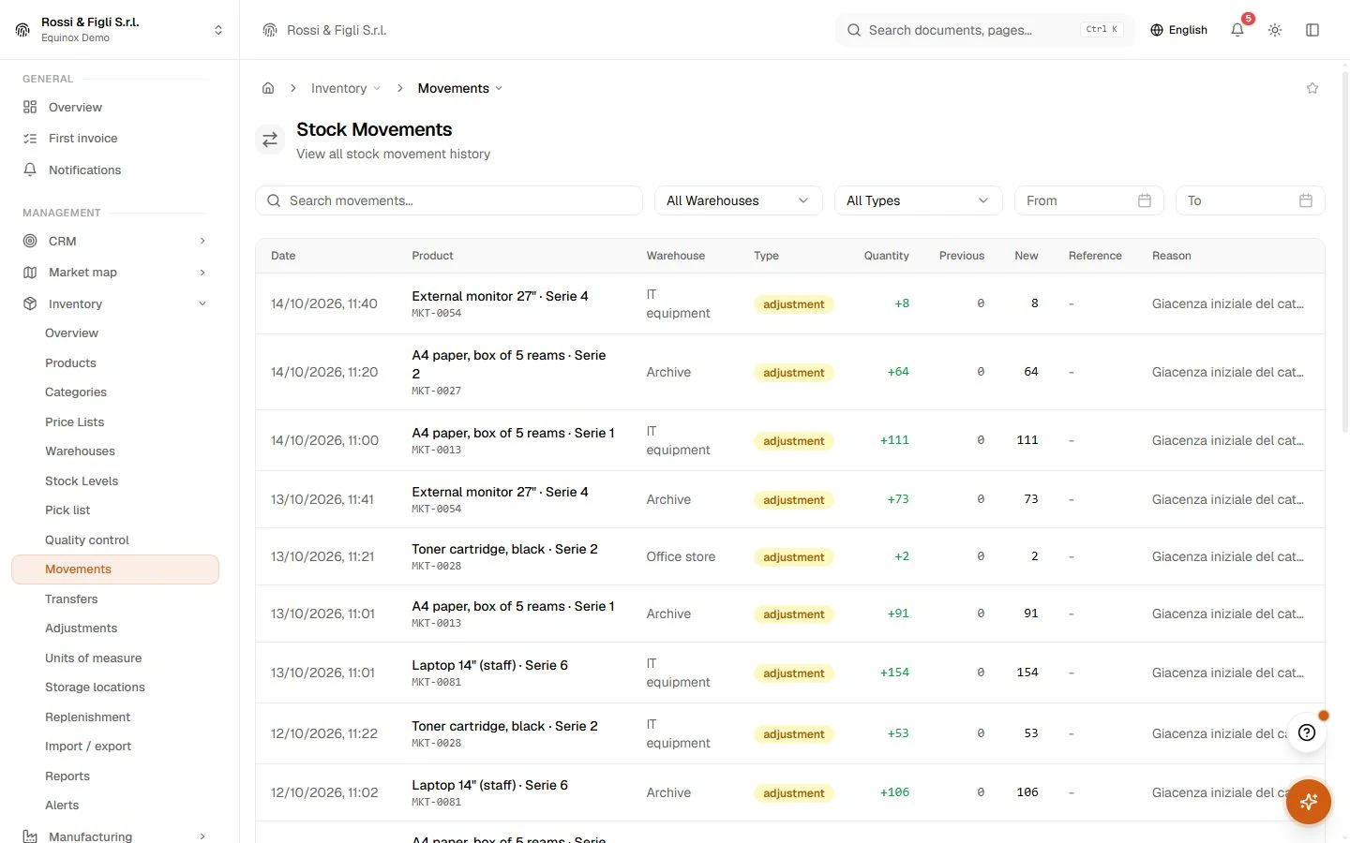Screen dimensions: 1350x843
Task: Expand the Market map sidebar section
Action: tap(202, 272)
